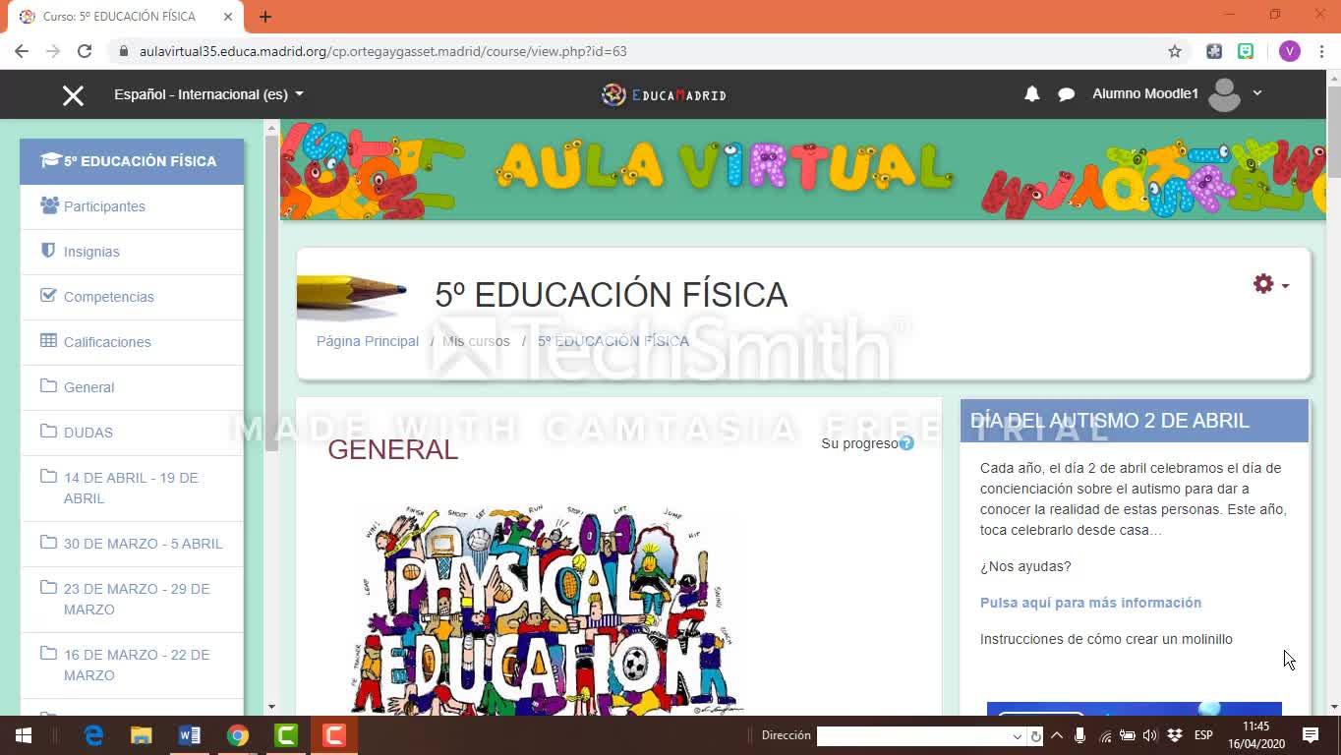Expand the language selector Español - Internacional (es)

click(x=208, y=94)
